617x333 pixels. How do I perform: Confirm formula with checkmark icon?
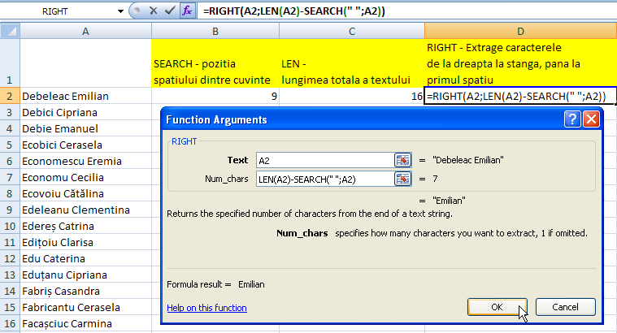click(170, 11)
